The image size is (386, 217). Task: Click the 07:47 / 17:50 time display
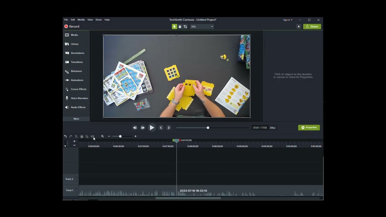tap(260, 128)
